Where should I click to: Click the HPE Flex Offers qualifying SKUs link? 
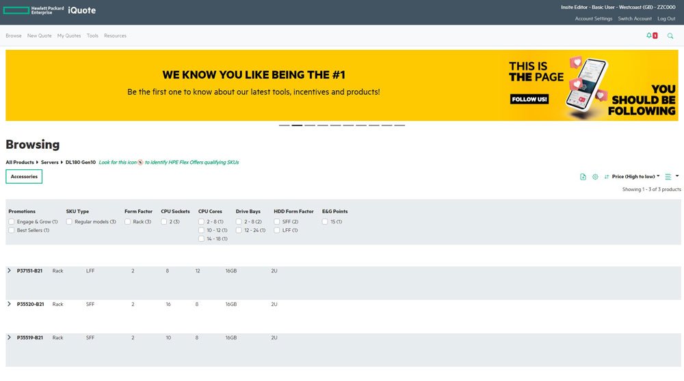[x=169, y=163]
